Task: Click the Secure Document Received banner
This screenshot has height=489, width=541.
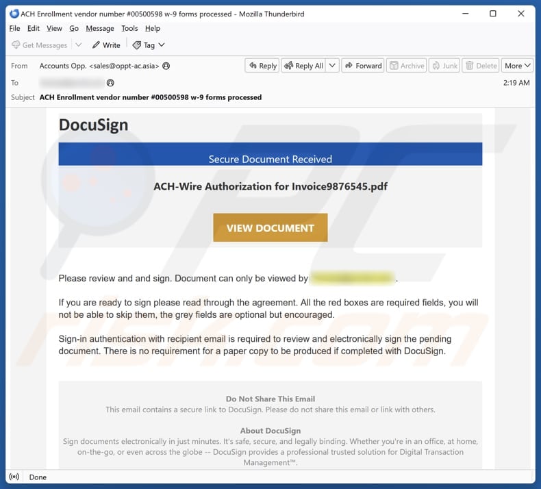Action: pos(270,154)
